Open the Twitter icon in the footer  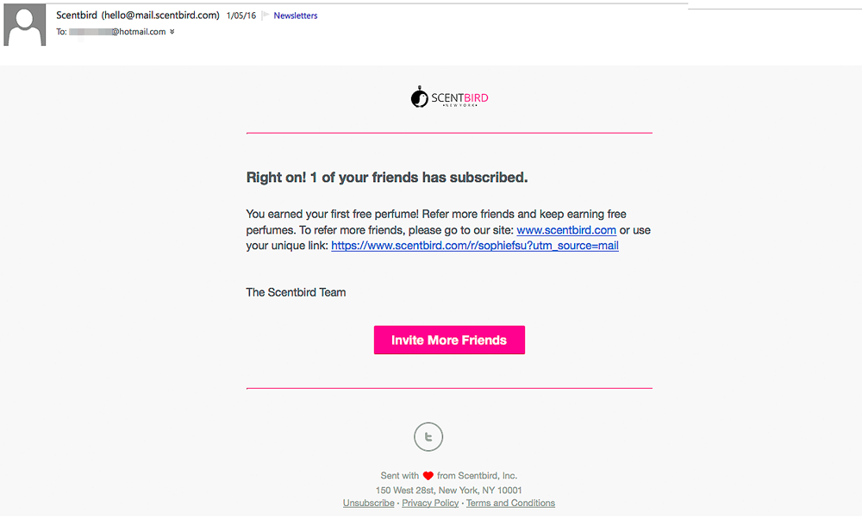[x=428, y=437]
